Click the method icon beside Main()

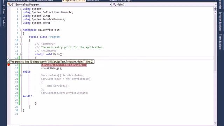pos(114,5)
